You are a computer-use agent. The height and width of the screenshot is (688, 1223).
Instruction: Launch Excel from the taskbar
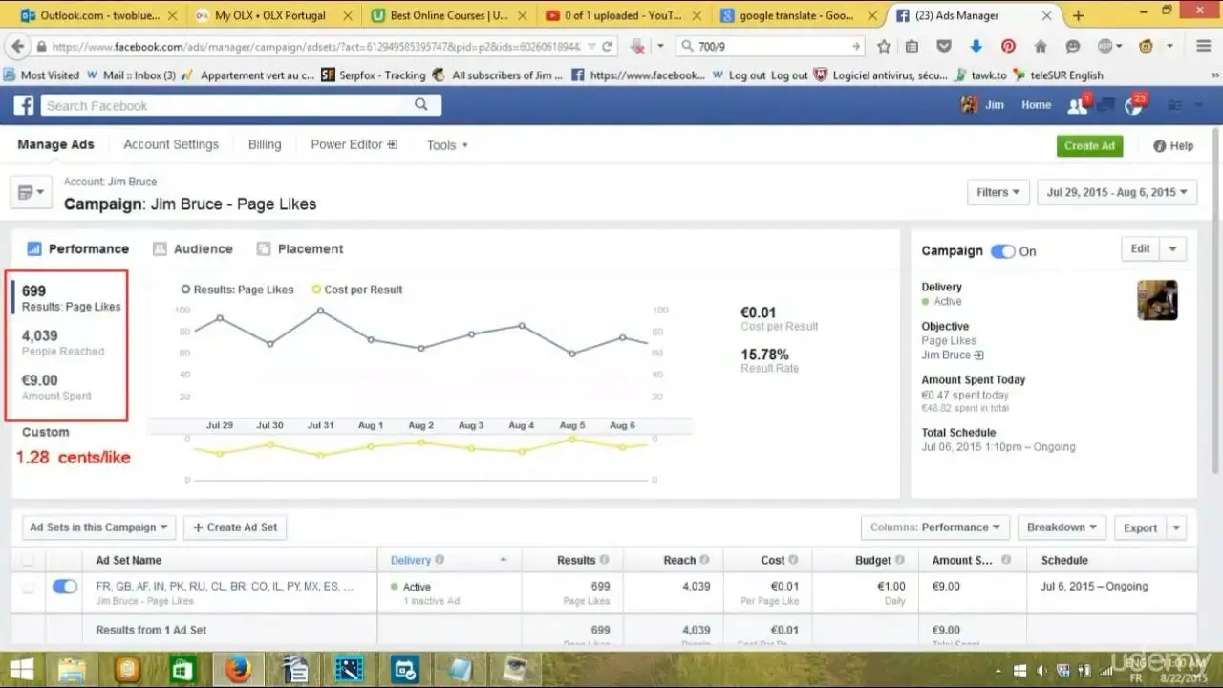182,669
